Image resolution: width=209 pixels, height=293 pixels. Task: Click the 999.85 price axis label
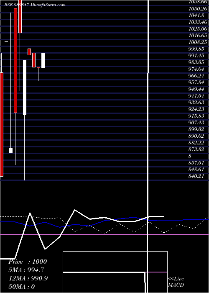tap(196, 49)
